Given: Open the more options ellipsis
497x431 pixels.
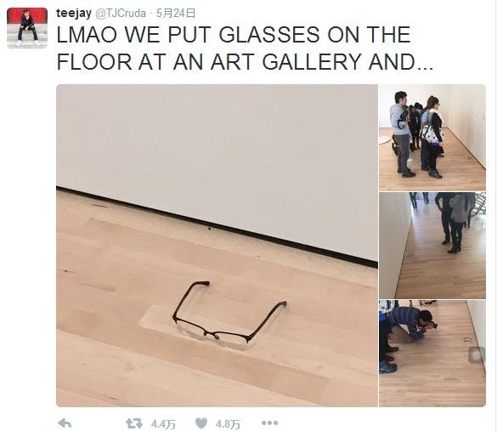Looking at the screenshot, I should coord(269,422).
